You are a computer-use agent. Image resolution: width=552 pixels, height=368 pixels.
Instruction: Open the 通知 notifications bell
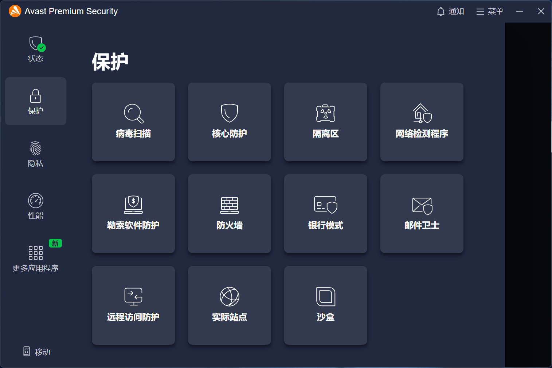(450, 12)
